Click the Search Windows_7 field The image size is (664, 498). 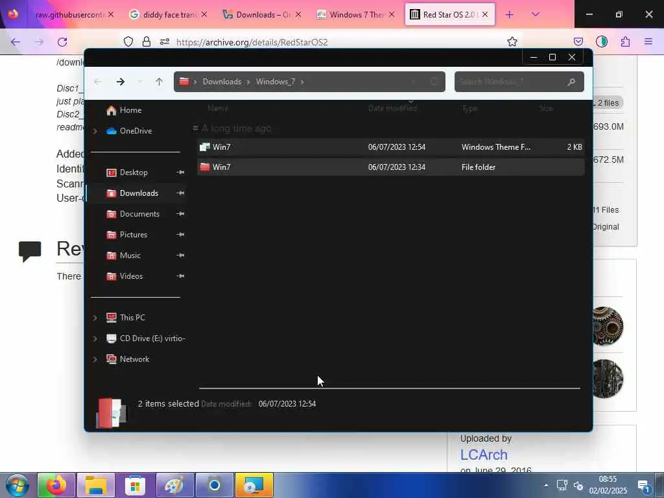[x=519, y=82]
